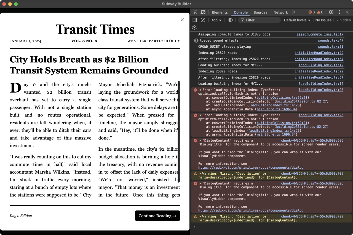The width and height of the screenshot is (353, 235).
Task: Click the Continue Reading button
Action: point(157,216)
